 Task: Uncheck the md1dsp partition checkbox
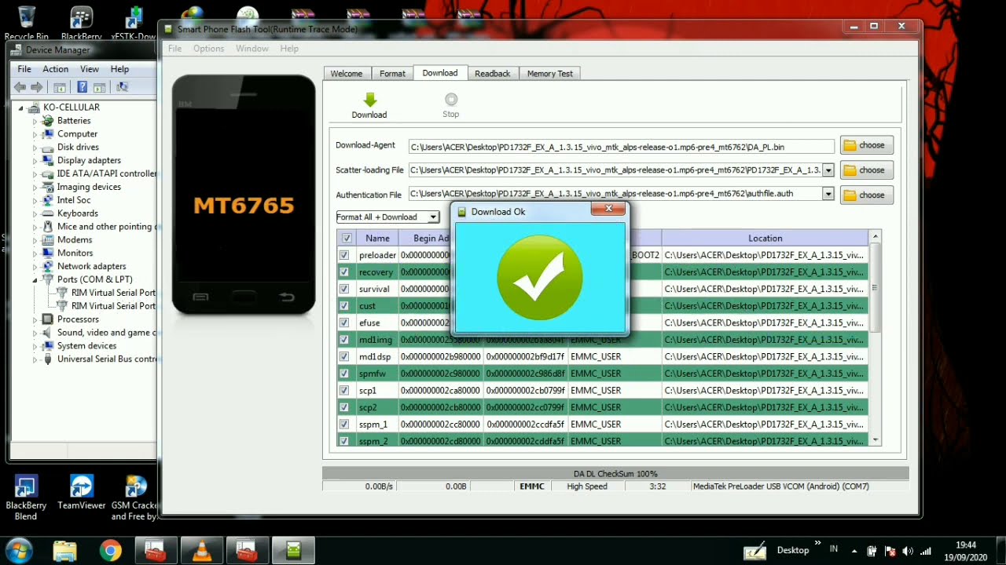(x=344, y=356)
